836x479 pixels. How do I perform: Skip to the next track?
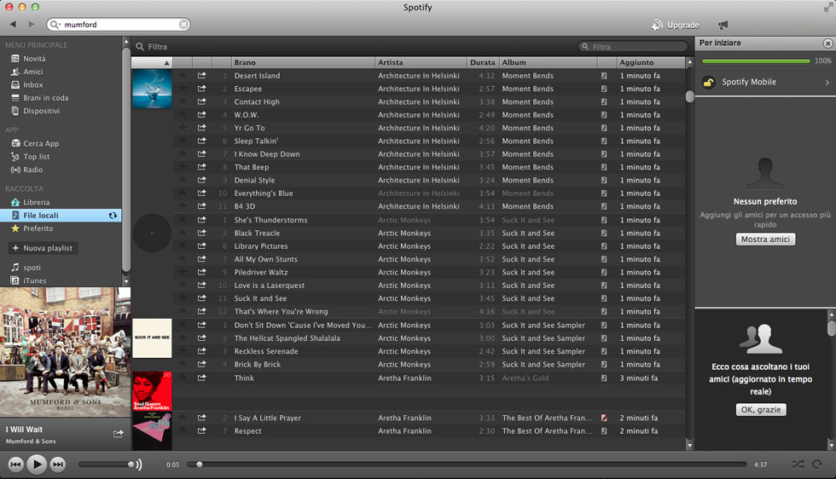point(58,465)
